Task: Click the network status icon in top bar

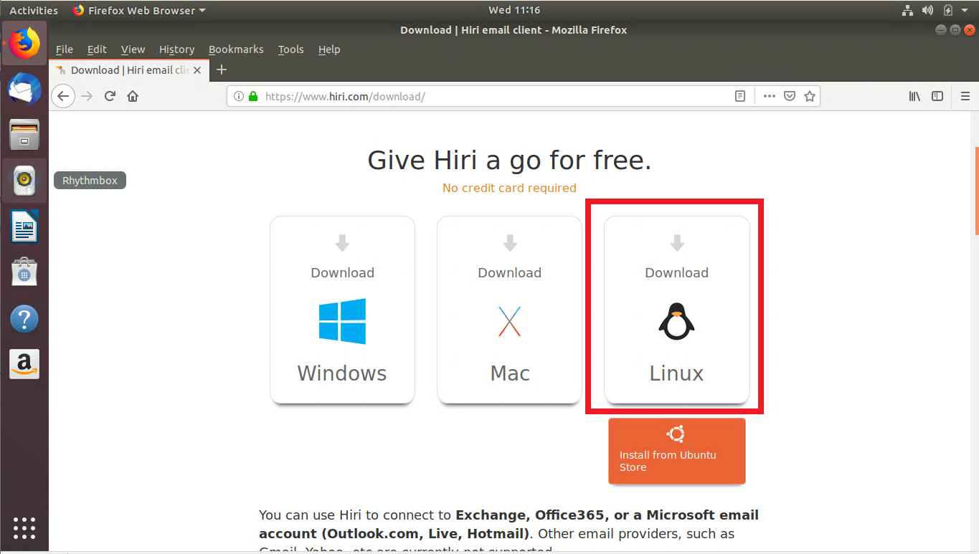Action: [x=907, y=10]
